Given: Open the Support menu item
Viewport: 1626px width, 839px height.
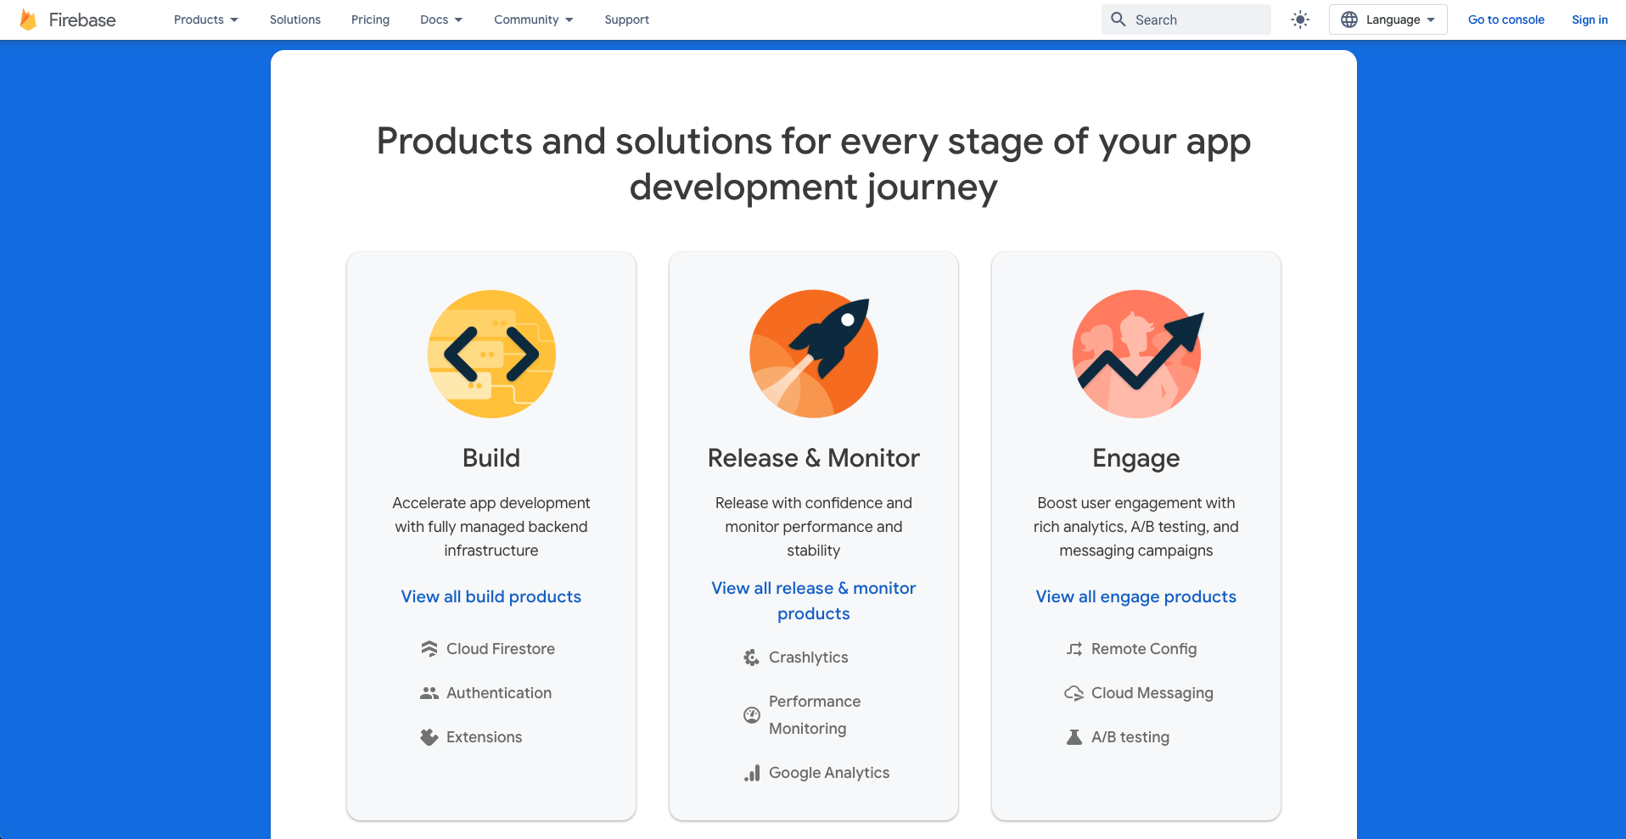Looking at the screenshot, I should [x=627, y=20].
